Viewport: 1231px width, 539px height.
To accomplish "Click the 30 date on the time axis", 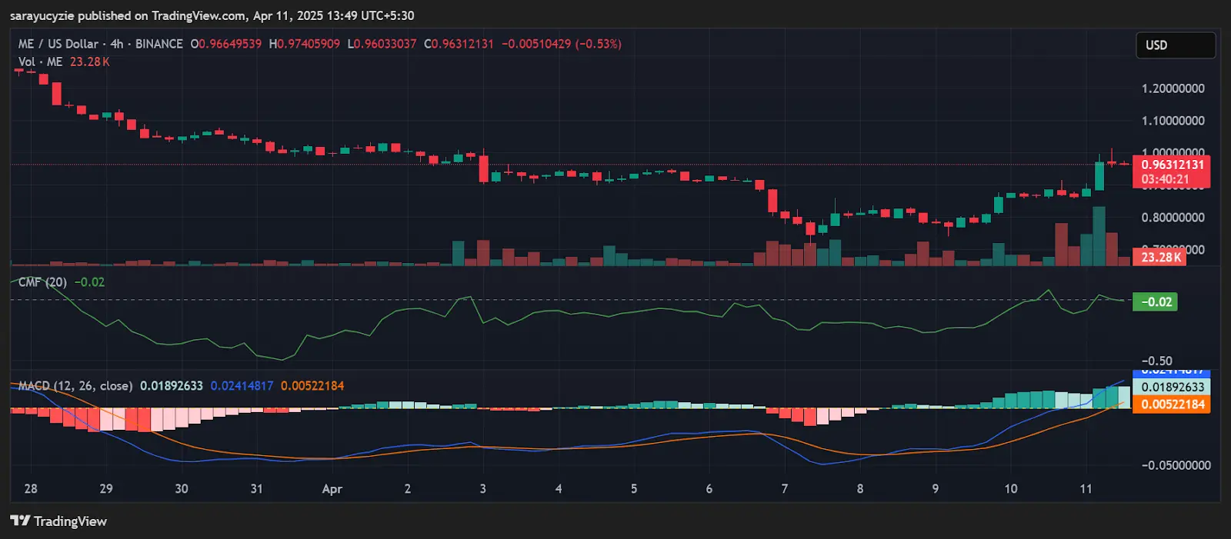I will [x=182, y=489].
